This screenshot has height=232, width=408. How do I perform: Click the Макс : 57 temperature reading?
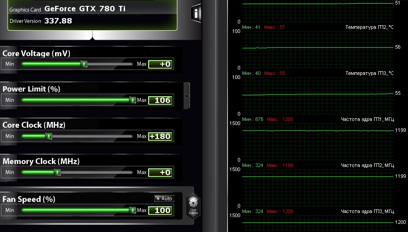pos(274,27)
